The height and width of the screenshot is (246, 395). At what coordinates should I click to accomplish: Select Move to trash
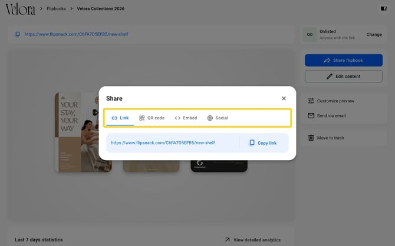pyautogui.click(x=326, y=138)
